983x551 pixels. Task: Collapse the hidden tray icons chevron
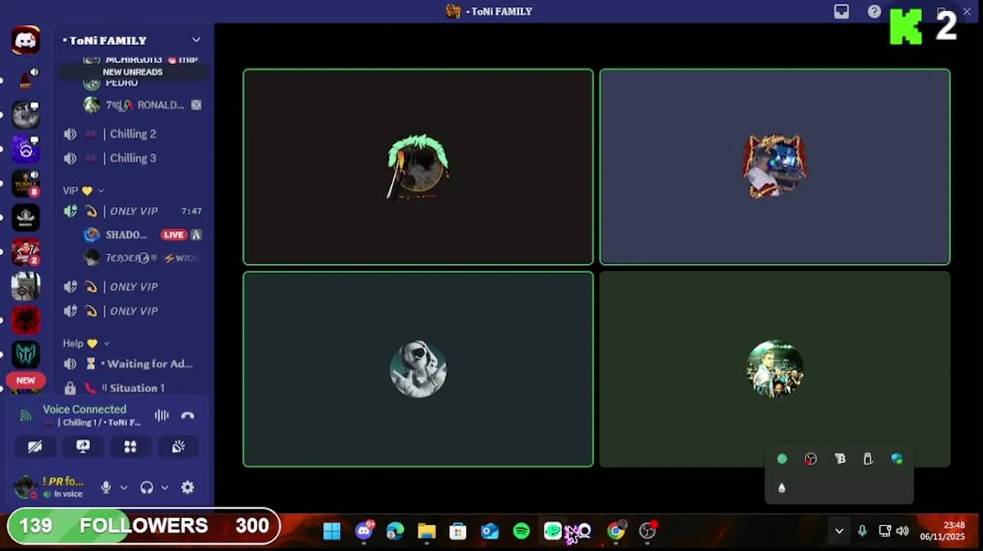839,531
